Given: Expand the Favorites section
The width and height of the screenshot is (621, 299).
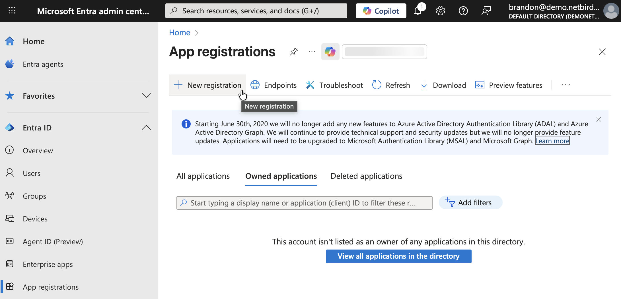Looking at the screenshot, I should 146,95.
